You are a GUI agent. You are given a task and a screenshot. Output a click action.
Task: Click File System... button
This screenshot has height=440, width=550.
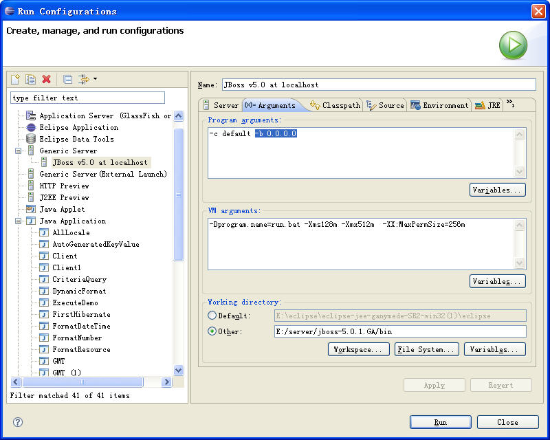pos(426,349)
